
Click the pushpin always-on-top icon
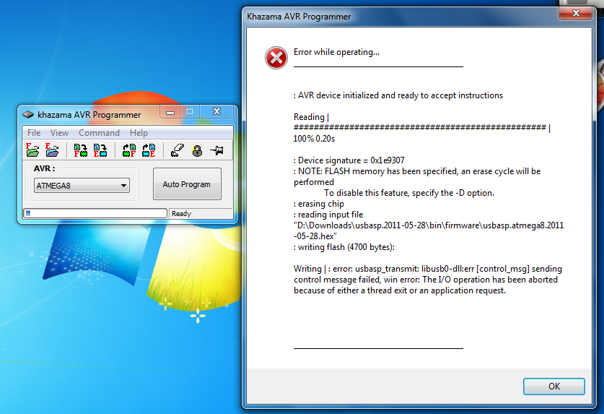[x=217, y=150]
